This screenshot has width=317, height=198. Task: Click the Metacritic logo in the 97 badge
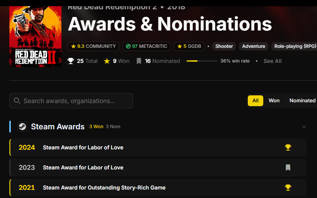click(x=128, y=46)
